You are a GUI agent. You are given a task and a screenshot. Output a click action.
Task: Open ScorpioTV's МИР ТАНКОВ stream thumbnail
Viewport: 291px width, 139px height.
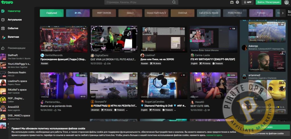tap(114, 86)
